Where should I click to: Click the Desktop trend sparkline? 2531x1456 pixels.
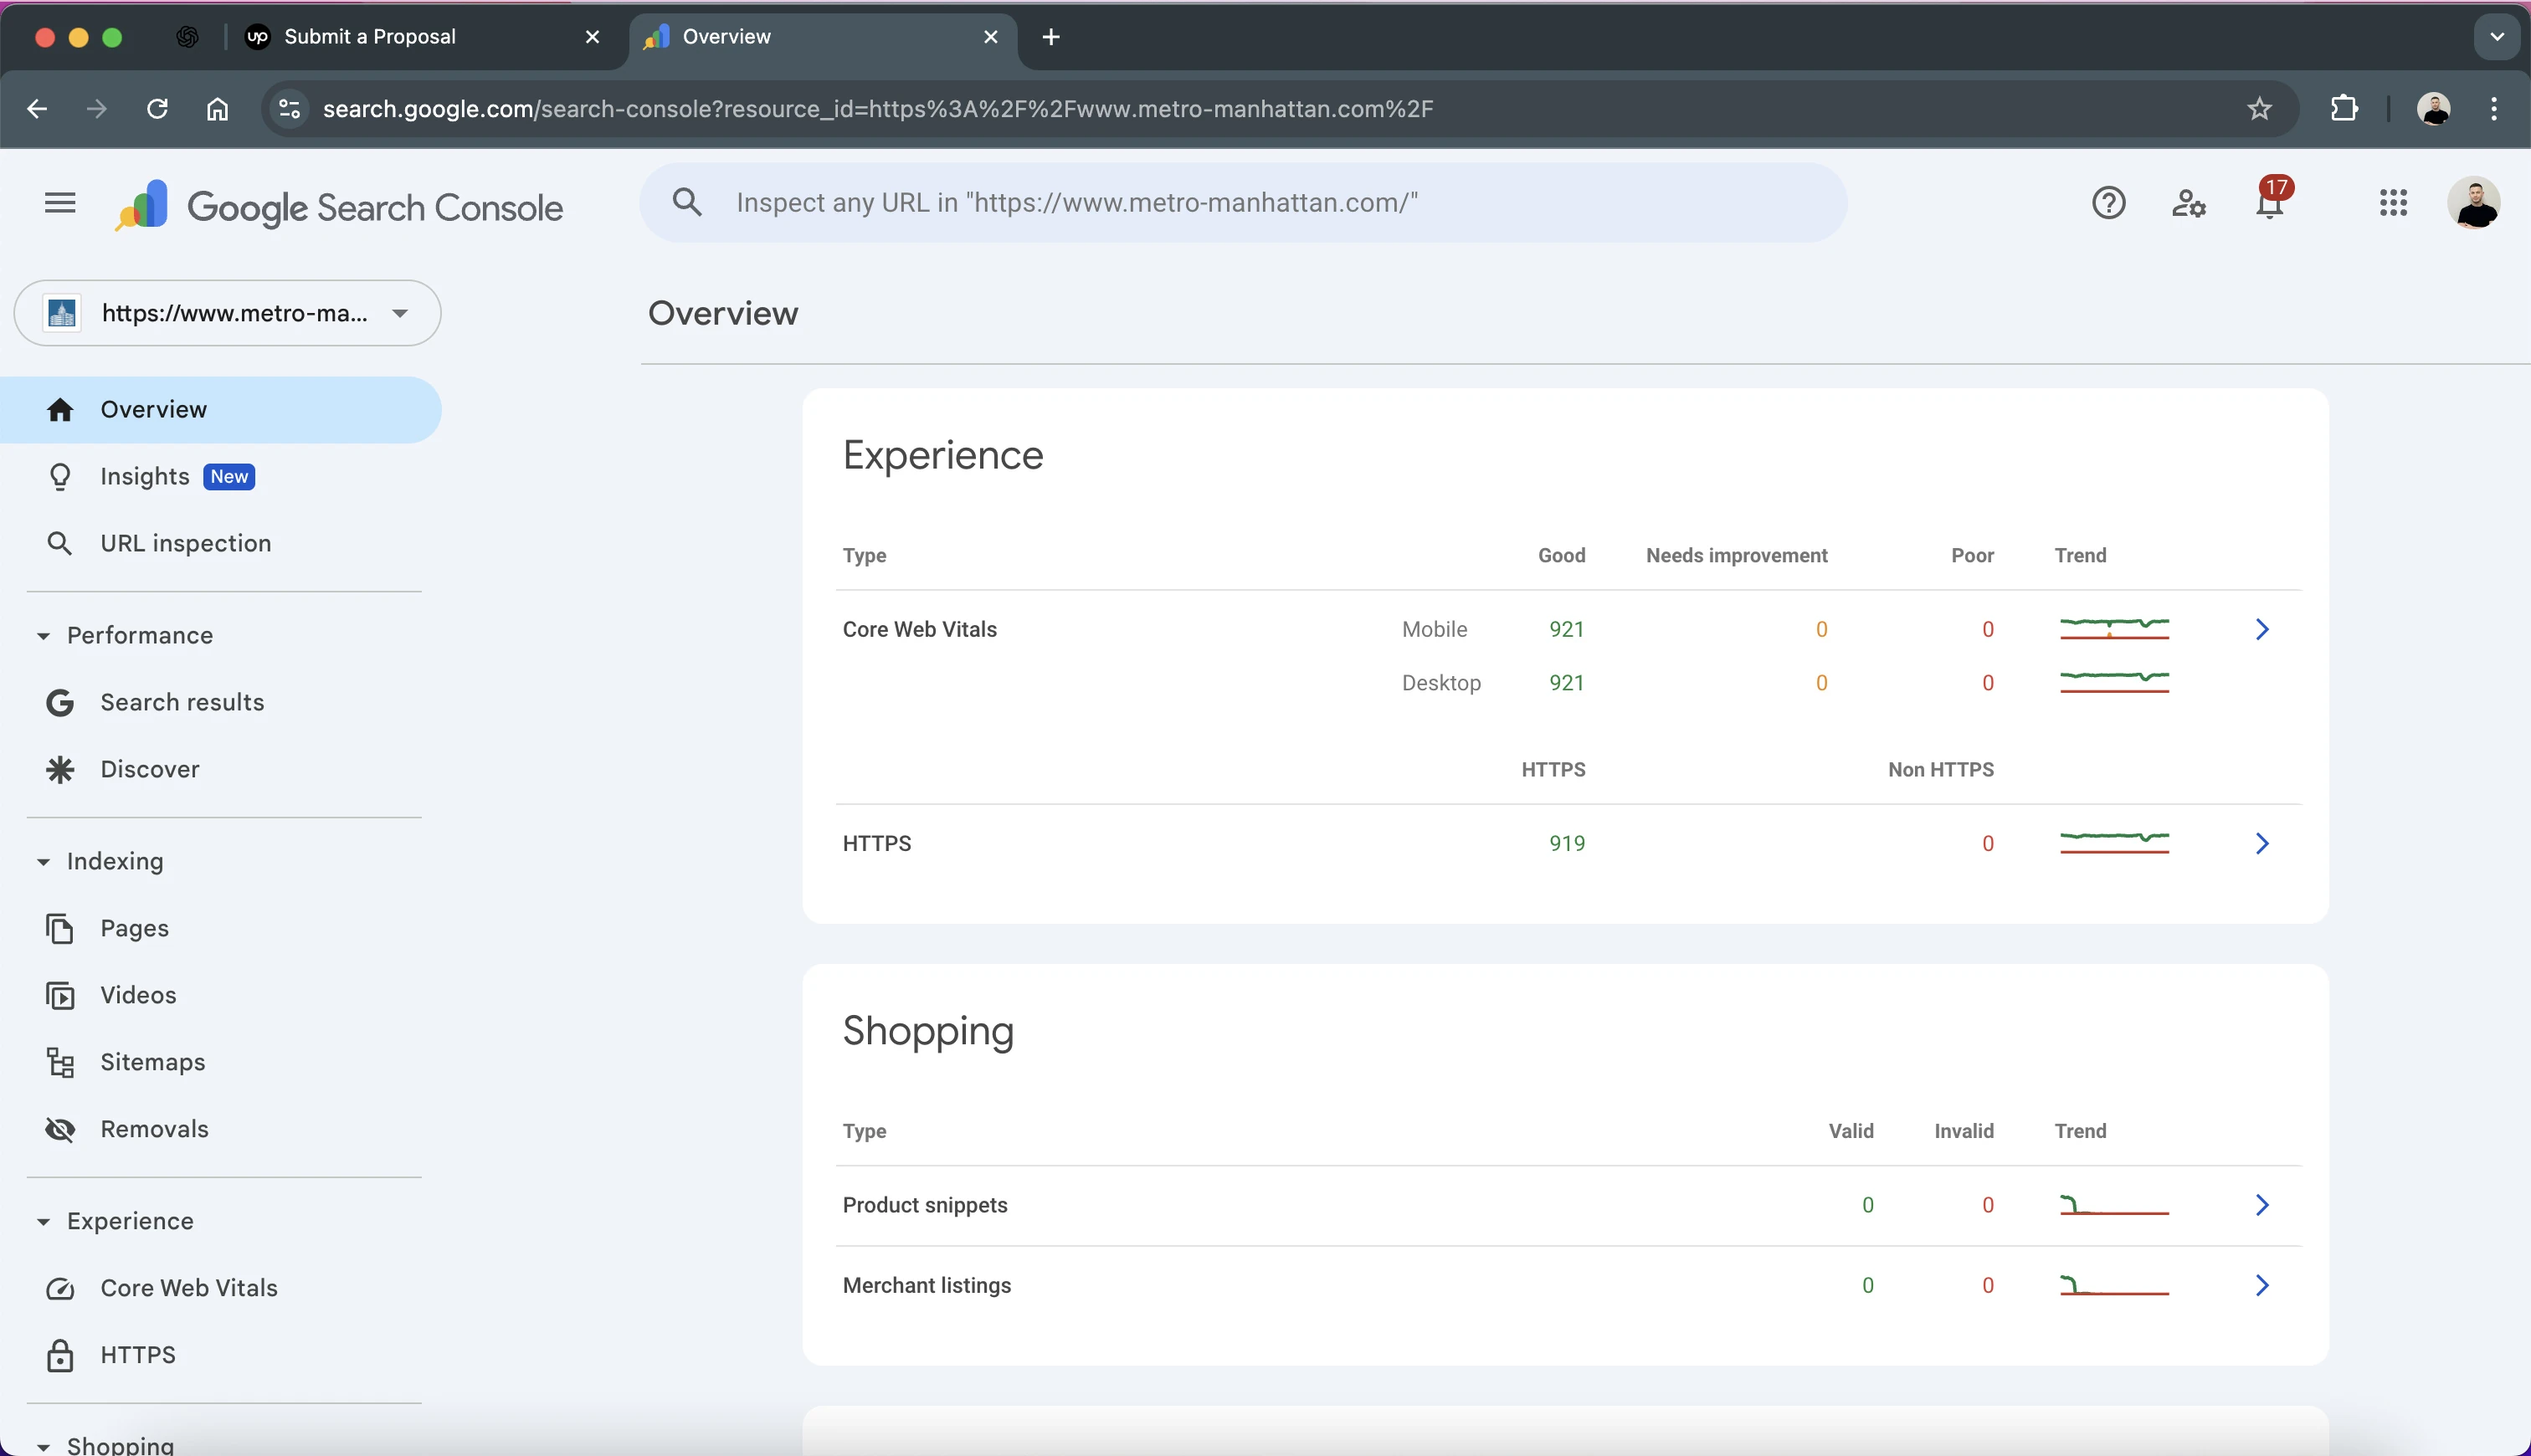pyautogui.click(x=2114, y=683)
